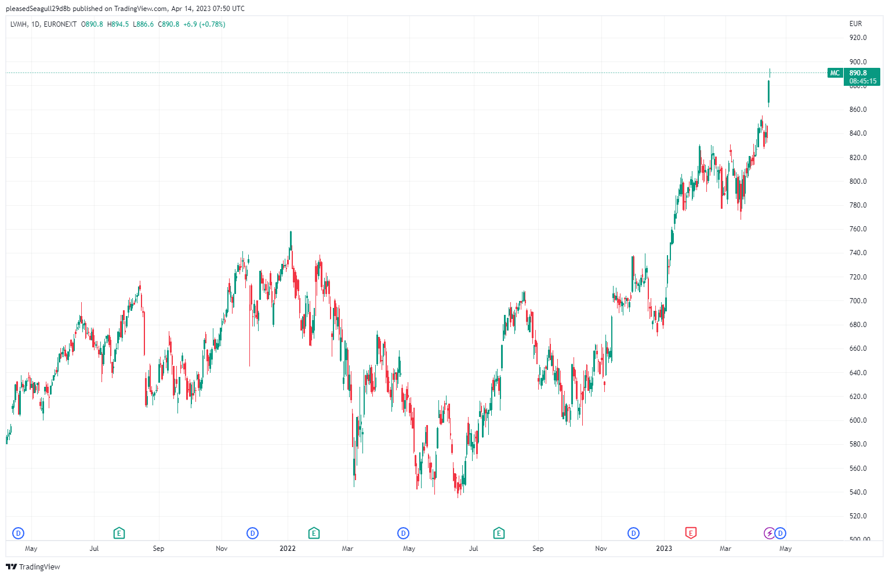Click the earnings marker between Jul and Sep 2021
889x577 pixels.
119,533
